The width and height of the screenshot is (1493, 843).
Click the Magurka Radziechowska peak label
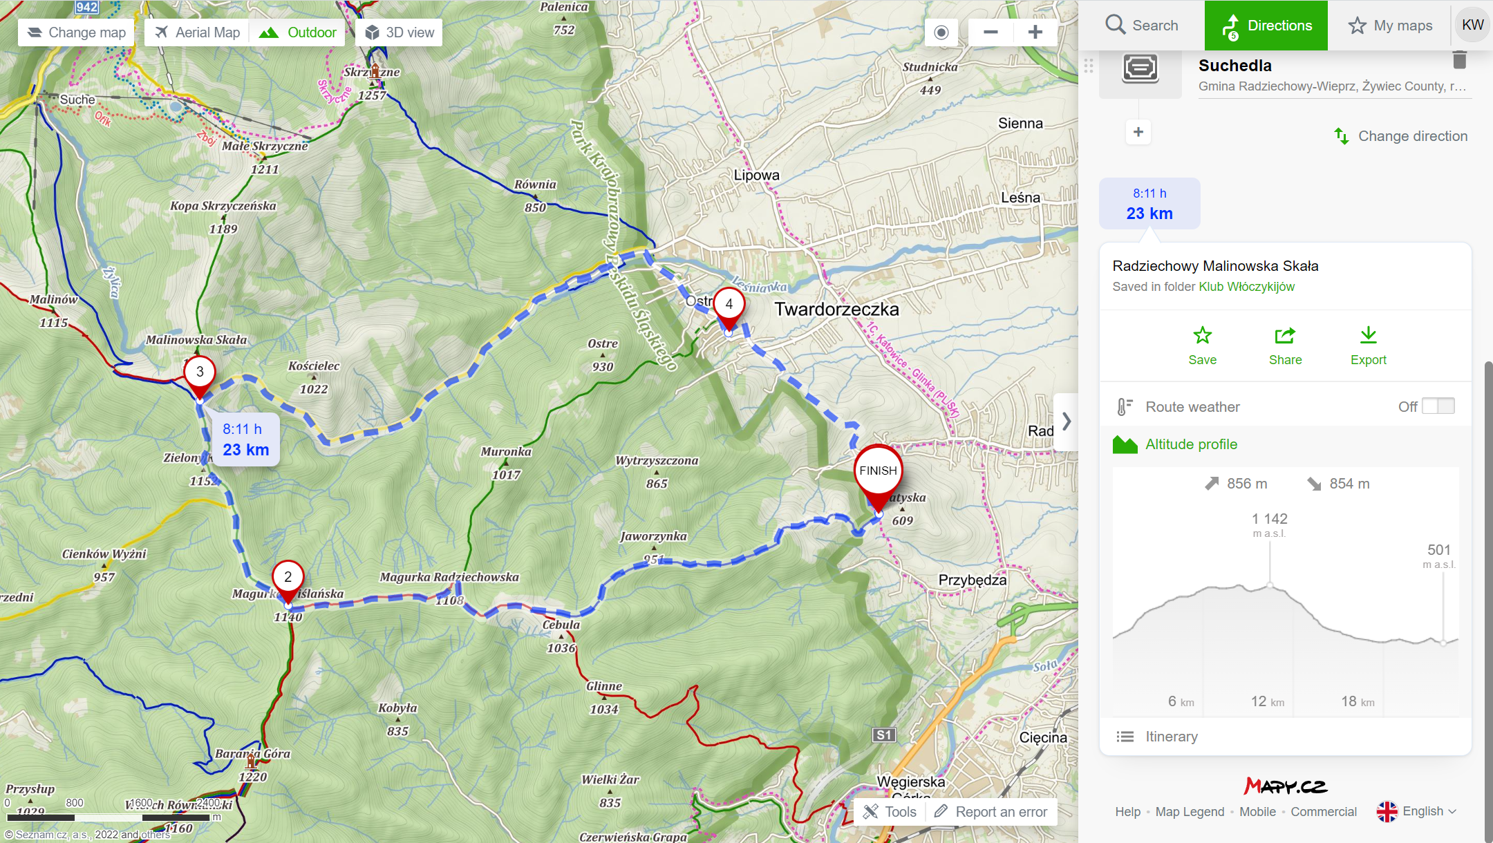[449, 577]
